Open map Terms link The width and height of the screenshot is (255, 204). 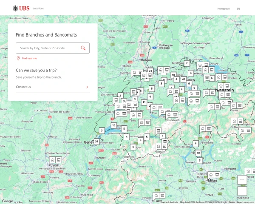click(x=232, y=202)
